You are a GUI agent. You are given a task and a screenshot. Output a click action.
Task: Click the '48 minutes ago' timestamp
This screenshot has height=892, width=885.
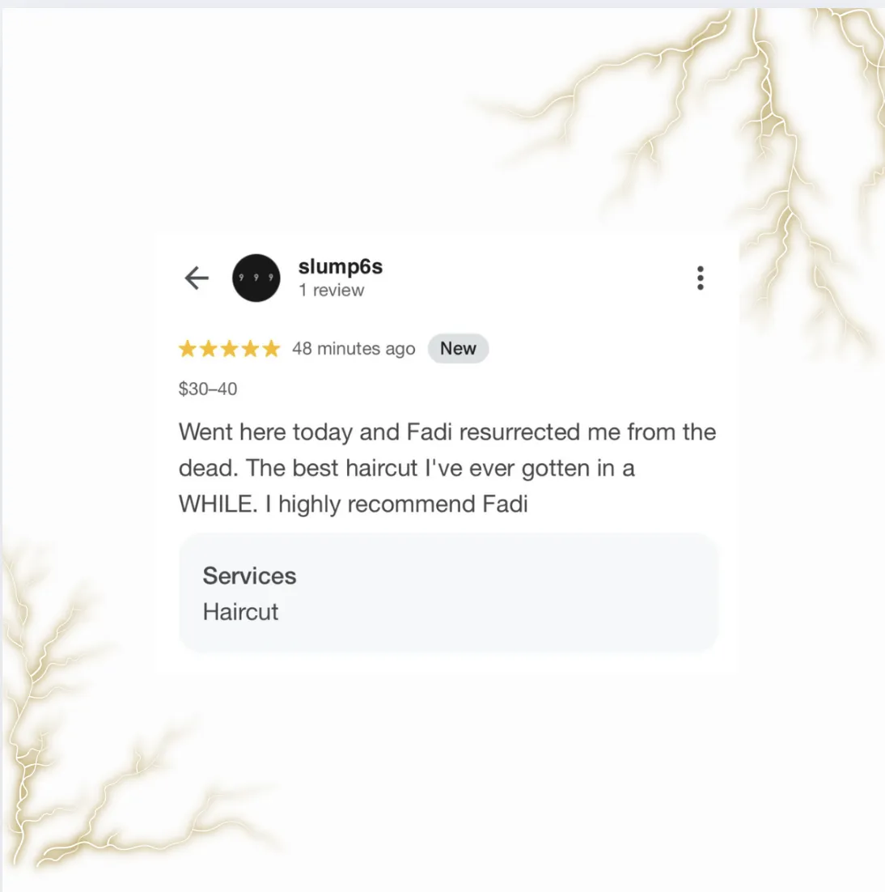(x=354, y=349)
